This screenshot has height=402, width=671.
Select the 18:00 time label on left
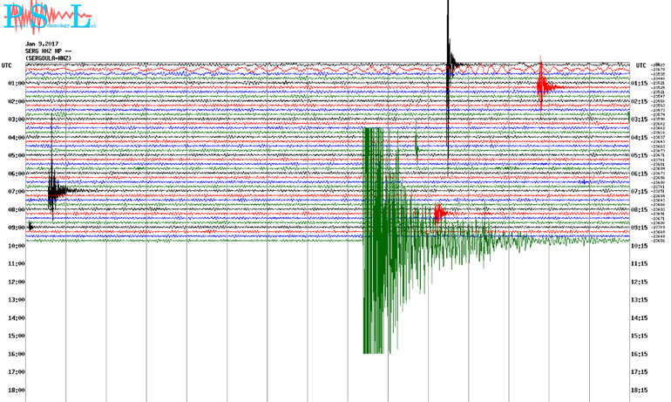(x=16, y=391)
